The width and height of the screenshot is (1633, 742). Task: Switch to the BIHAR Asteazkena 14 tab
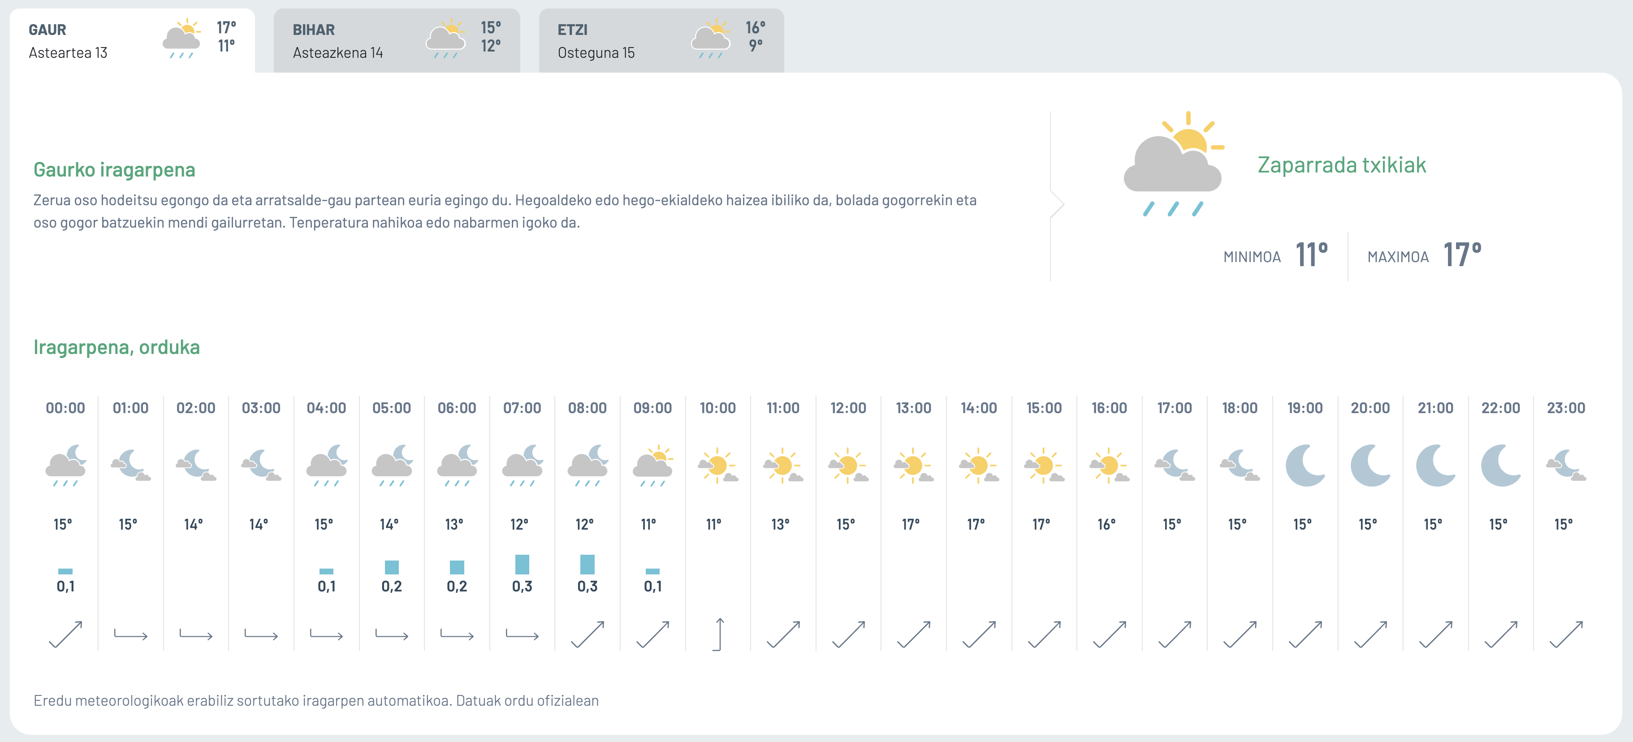tap(397, 41)
